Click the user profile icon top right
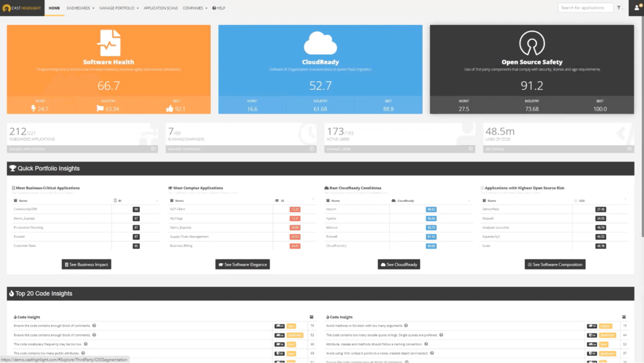The width and height of the screenshot is (644, 363). pyautogui.click(x=636, y=7)
